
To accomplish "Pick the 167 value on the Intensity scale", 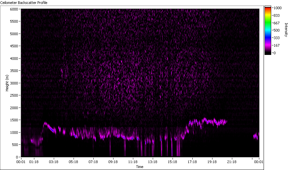I will pyautogui.click(x=277, y=45).
